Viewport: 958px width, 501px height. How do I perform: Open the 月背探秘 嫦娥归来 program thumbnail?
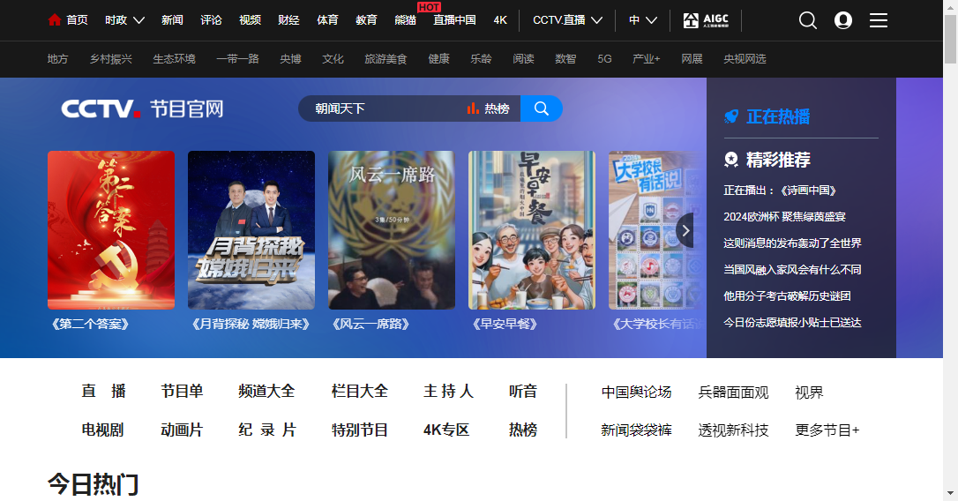tap(251, 230)
